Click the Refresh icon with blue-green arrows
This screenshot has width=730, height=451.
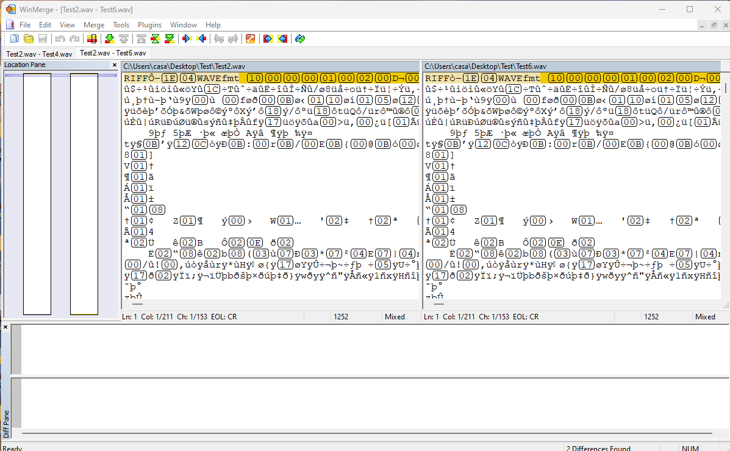[300, 38]
